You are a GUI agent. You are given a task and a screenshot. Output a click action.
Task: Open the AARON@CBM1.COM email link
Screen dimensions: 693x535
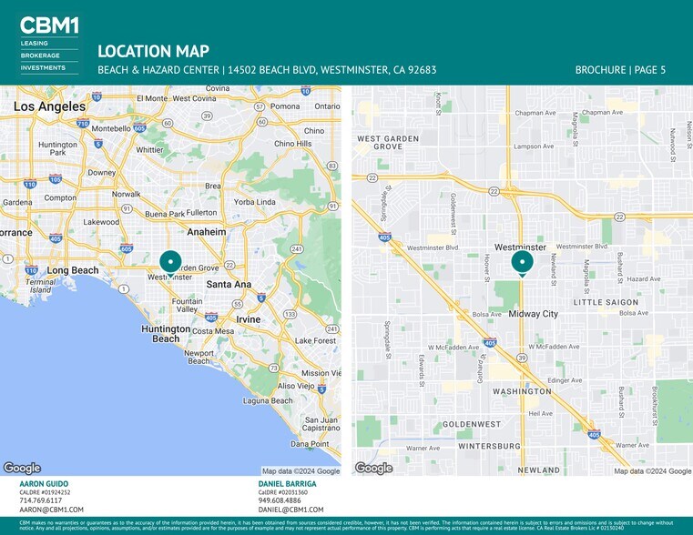51,510
